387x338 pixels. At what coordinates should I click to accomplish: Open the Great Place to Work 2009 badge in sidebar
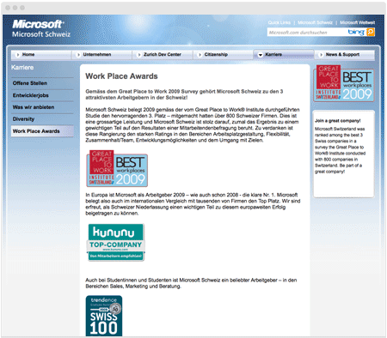point(344,83)
